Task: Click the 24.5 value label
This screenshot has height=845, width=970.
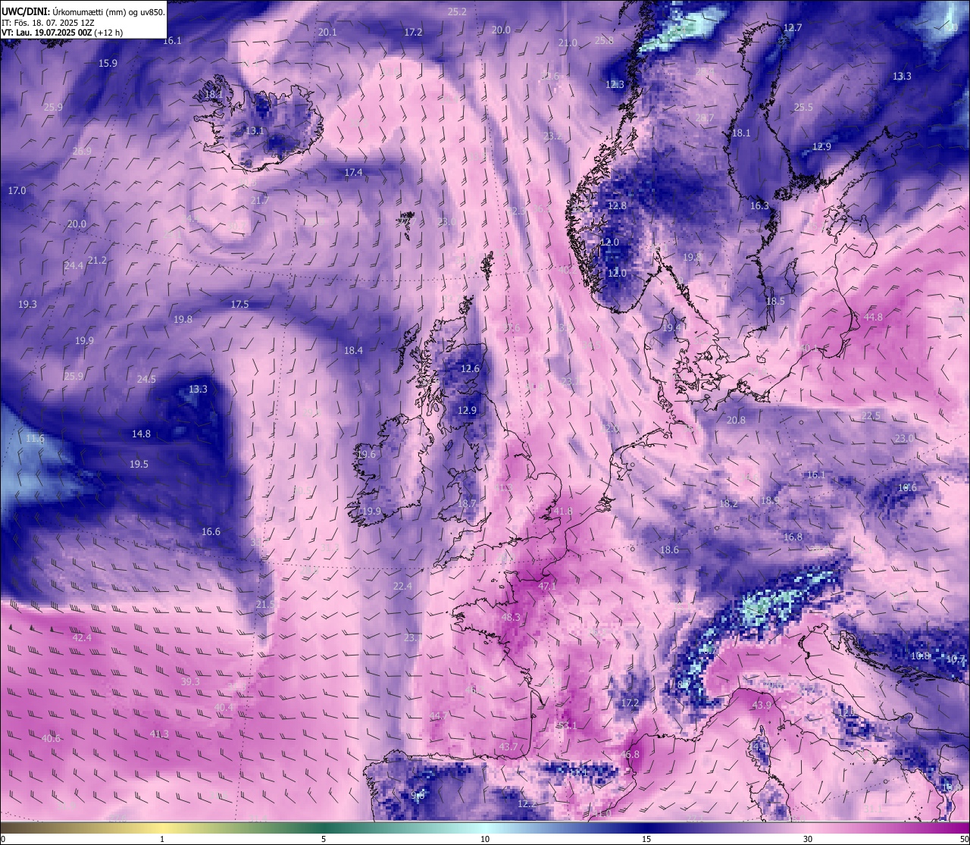Action: coord(146,380)
